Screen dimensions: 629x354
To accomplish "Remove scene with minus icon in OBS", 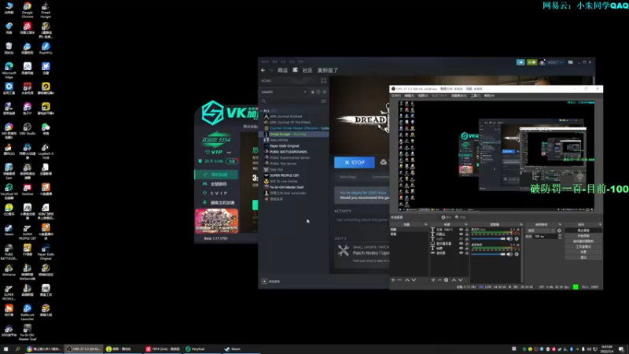I will tap(399, 280).
